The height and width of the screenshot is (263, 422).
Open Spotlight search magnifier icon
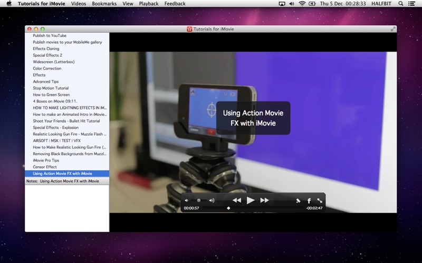tap(401, 4)
